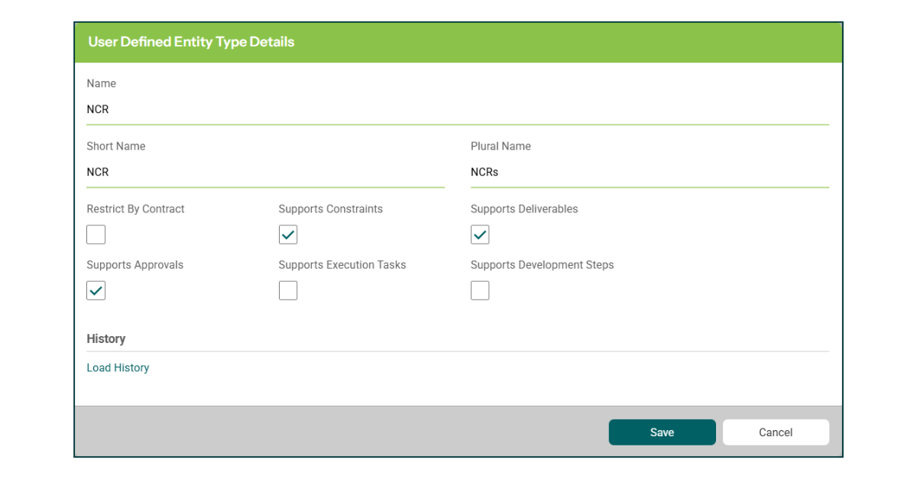
Task: Untick the Supports Approvals checkbox
Action: point(96,291)
